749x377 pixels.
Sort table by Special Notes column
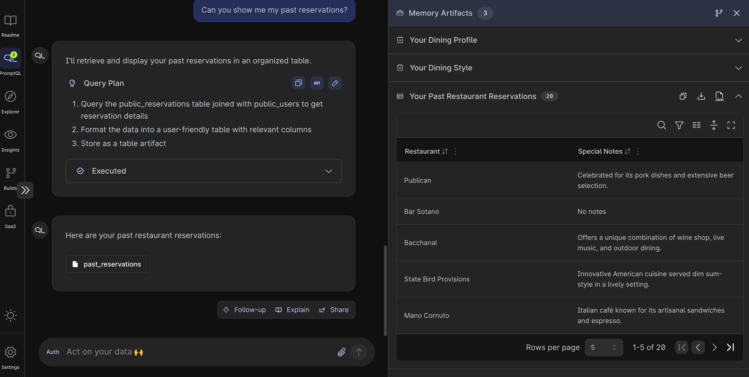point(627,151)
